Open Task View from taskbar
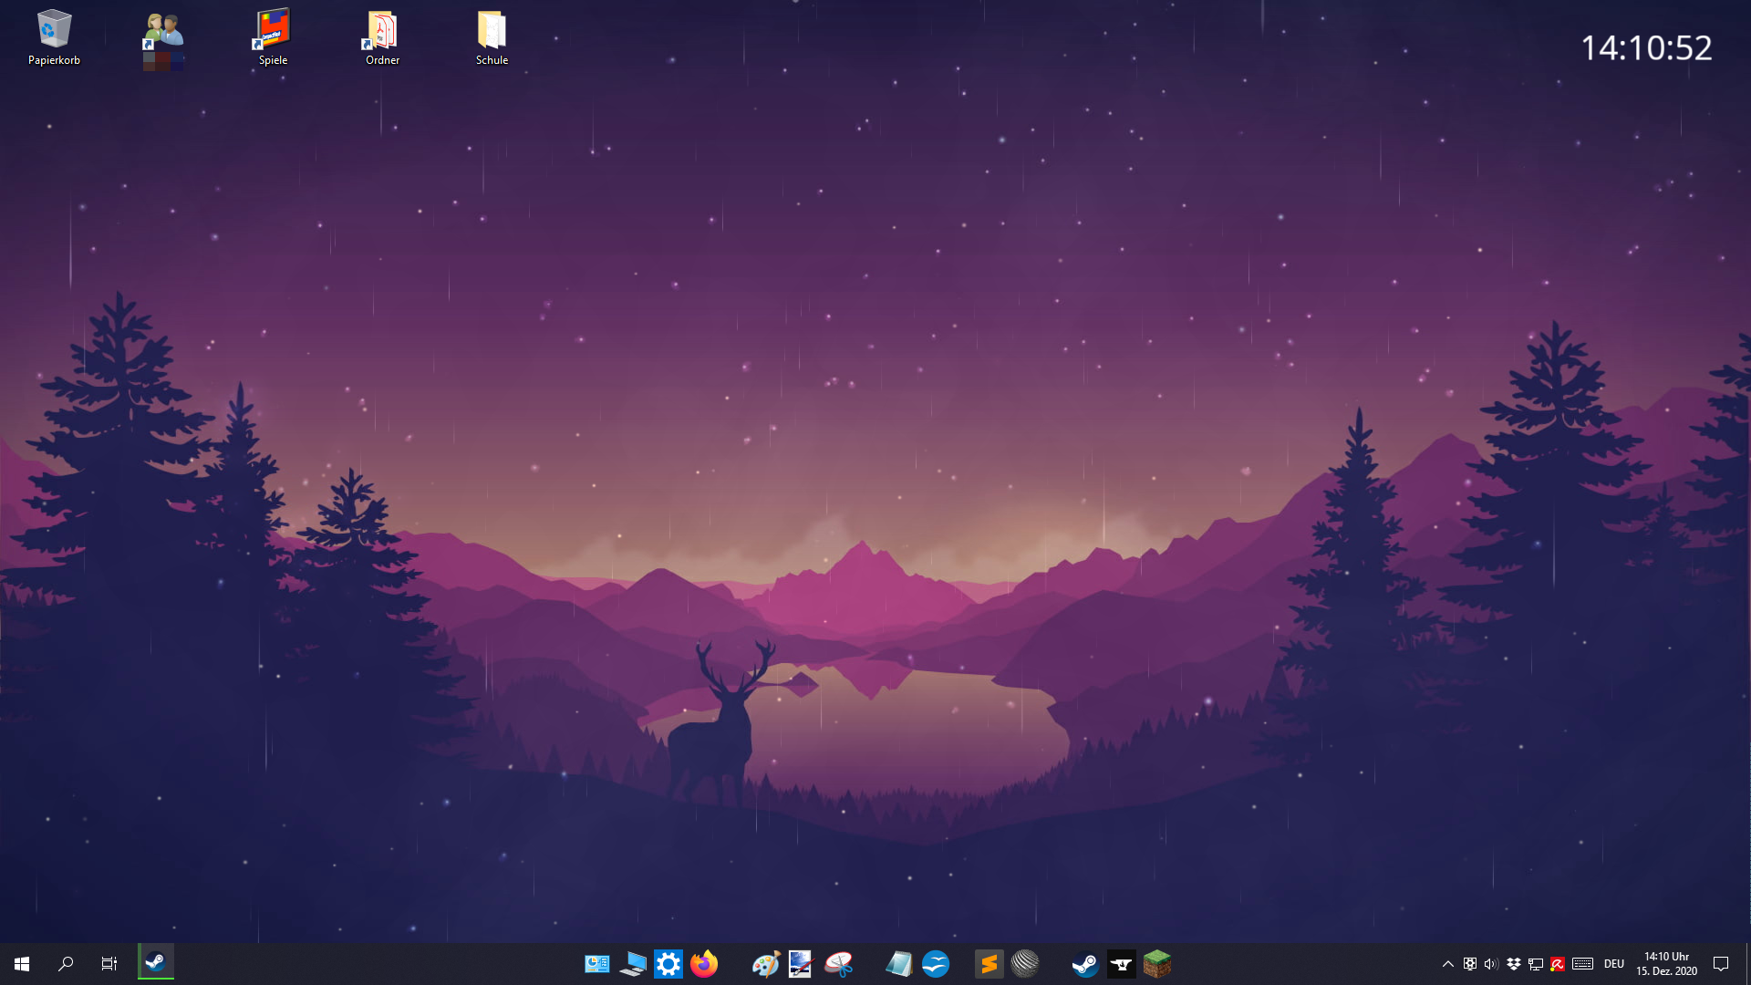The image size is (1751, 985). 109,964
